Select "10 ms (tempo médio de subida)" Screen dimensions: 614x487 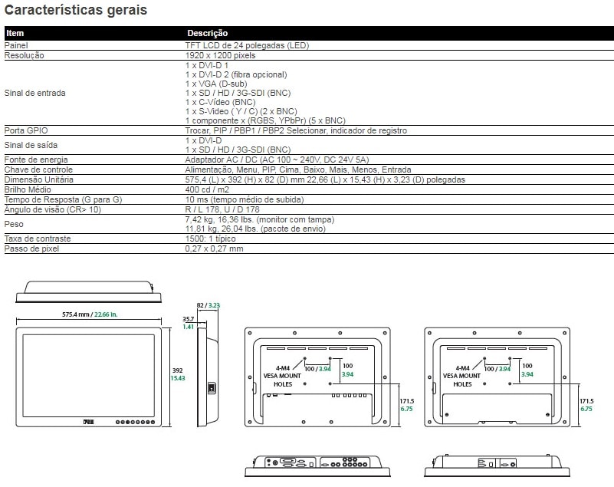point(245,200)
